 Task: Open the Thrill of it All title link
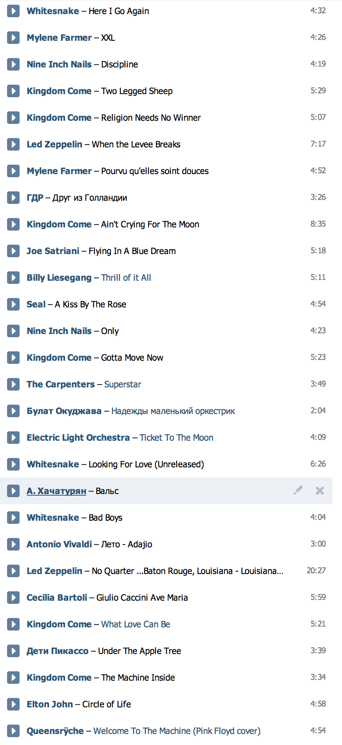point(126,278)
